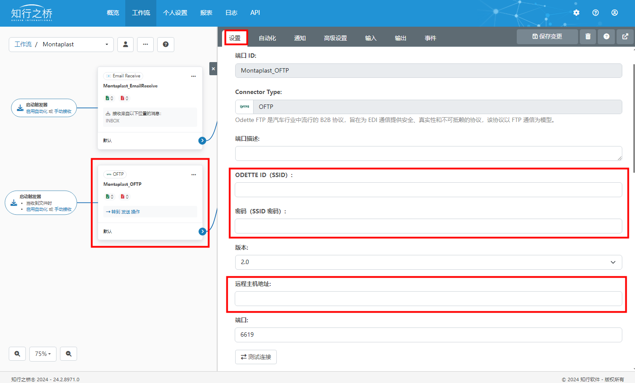Viewport: 635px width, 383px height.
Task: Click the 测试连接 button
Action: [256, 357]
